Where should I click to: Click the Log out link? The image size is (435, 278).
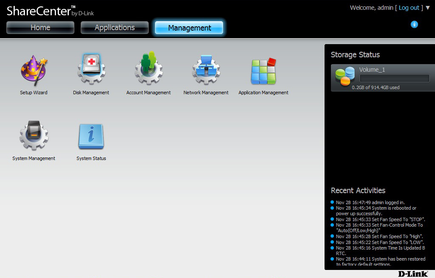point(409,8)
